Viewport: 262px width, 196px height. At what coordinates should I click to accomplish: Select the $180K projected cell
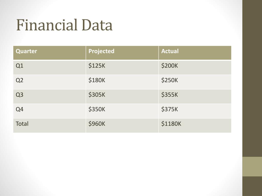click(122, 82)
